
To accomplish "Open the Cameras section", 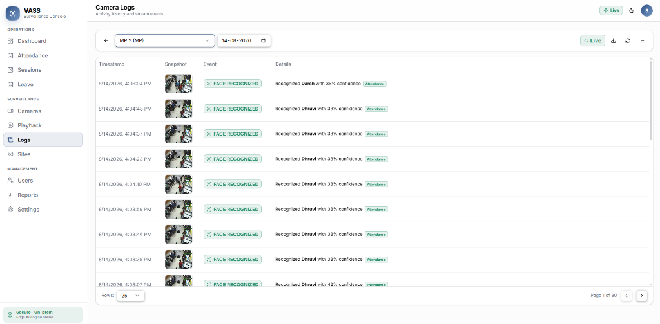I will click(x=43, y=111).
